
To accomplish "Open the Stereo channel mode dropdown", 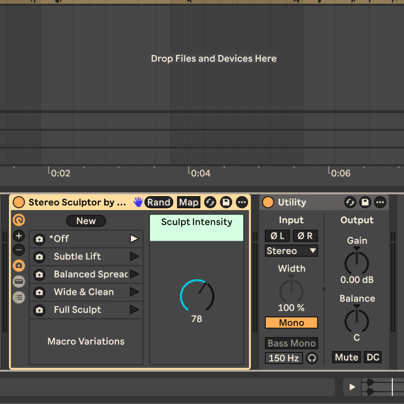I will (x=291, y=251).
